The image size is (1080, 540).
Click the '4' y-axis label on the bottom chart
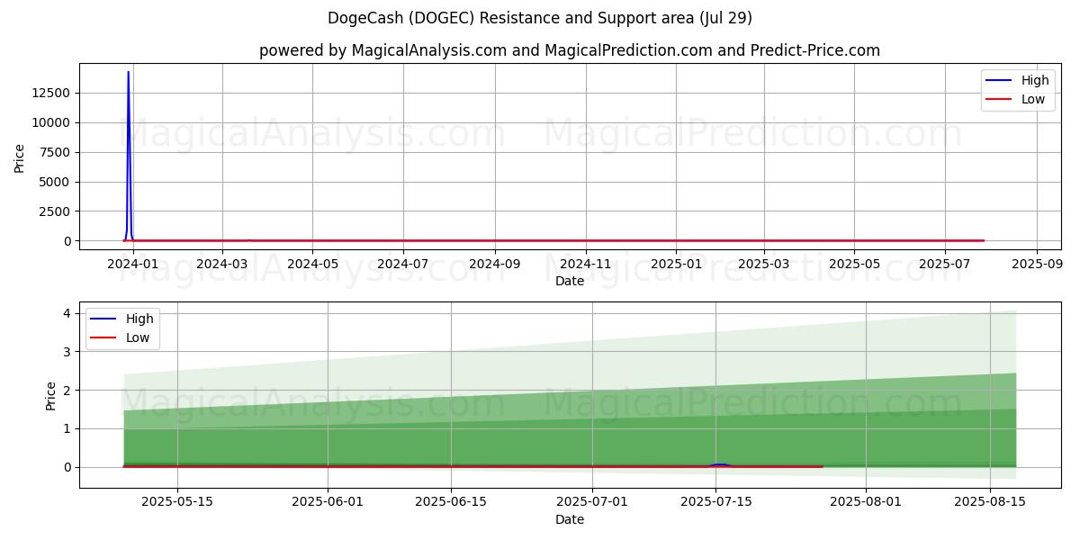click(67, 313)
